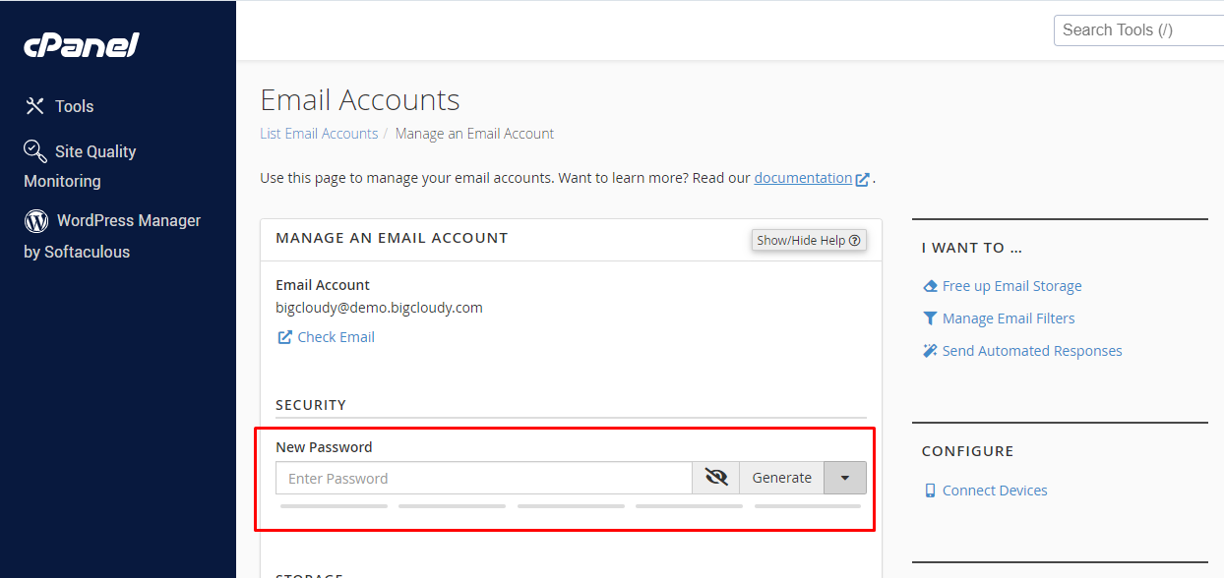Viewport: 1224px width, 578px height.
Task: Open Send Automated Responses
Action: click(x=1031, y=350)
